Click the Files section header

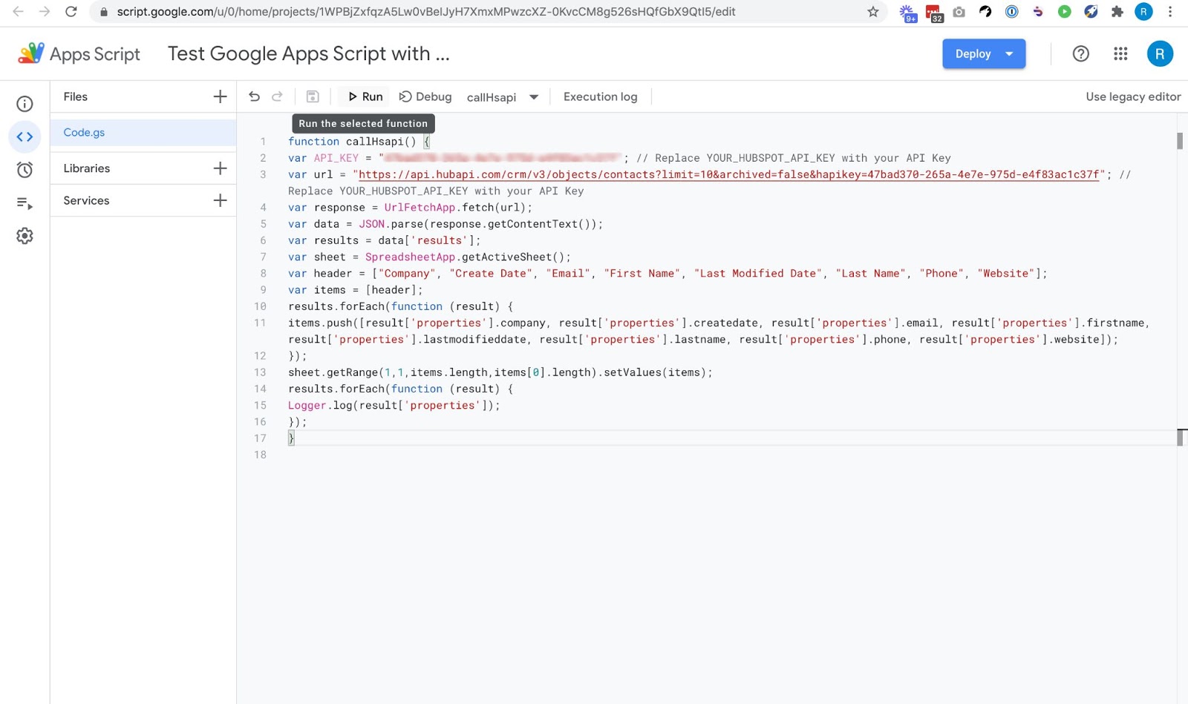[x=75, y=96]
